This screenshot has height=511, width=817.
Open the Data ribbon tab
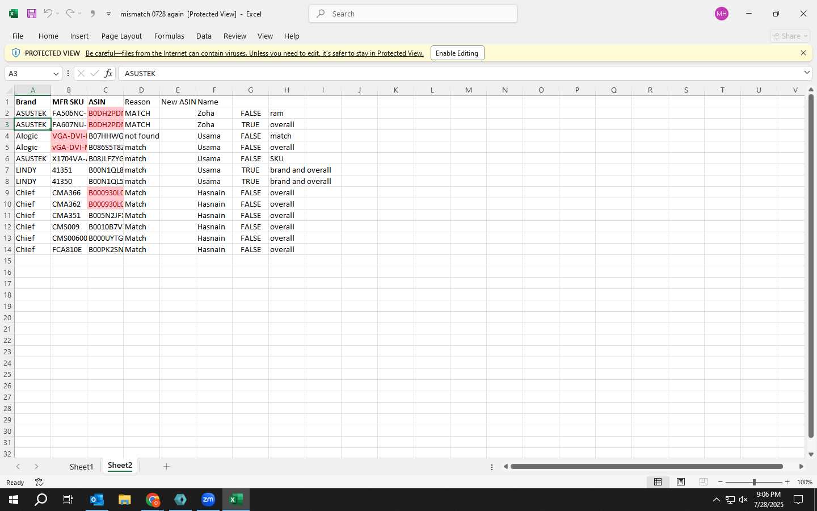204,36
